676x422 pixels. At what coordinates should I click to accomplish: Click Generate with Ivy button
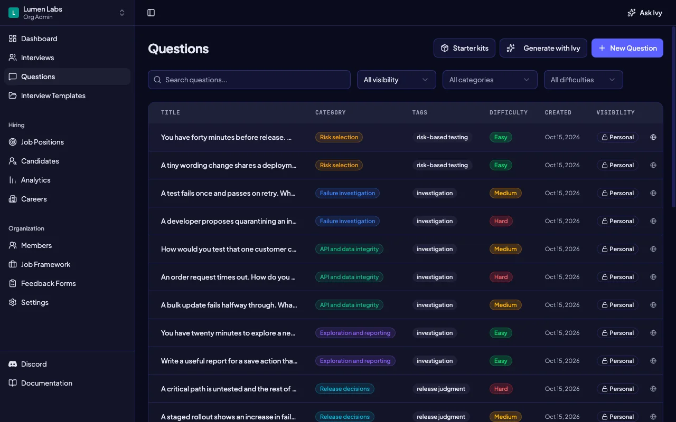click(x=543, y=48)
